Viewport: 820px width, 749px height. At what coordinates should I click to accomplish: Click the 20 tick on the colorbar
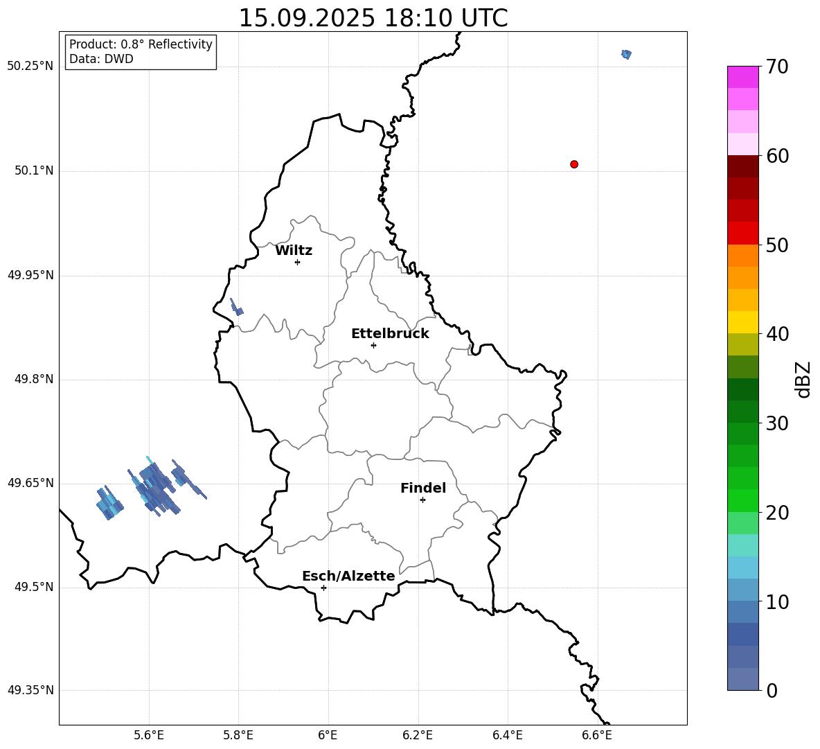777,513
